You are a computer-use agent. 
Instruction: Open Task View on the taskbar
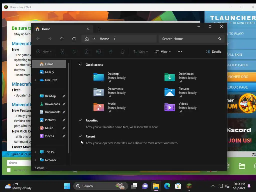[x=134, y=186]
